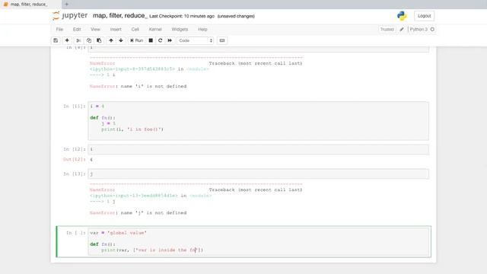Restart the kernel with the circular arrow icon
This screenshot has height=274, width=487.
point(161,40)
